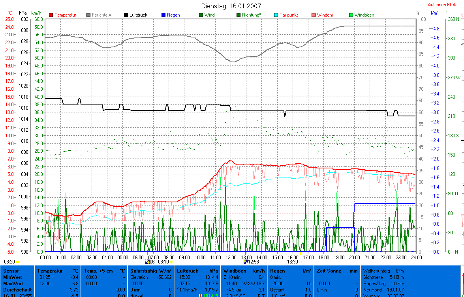Click the red Temperatur legend swatch
This screenshot has width=464, height=297.
51,15
